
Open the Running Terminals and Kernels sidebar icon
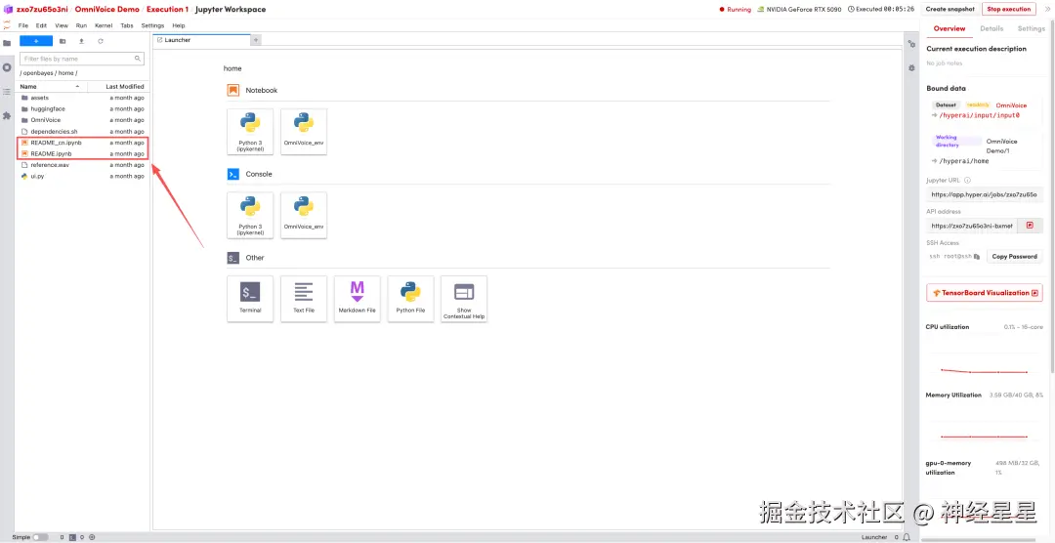coord(7,67)
